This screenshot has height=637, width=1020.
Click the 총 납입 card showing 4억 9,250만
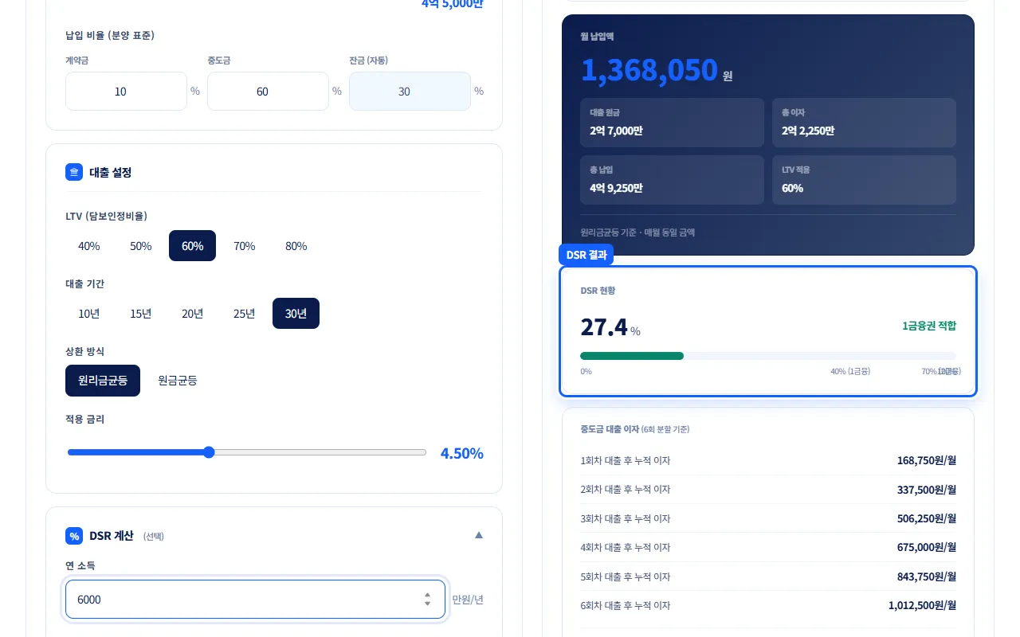[x=672, y=180]
